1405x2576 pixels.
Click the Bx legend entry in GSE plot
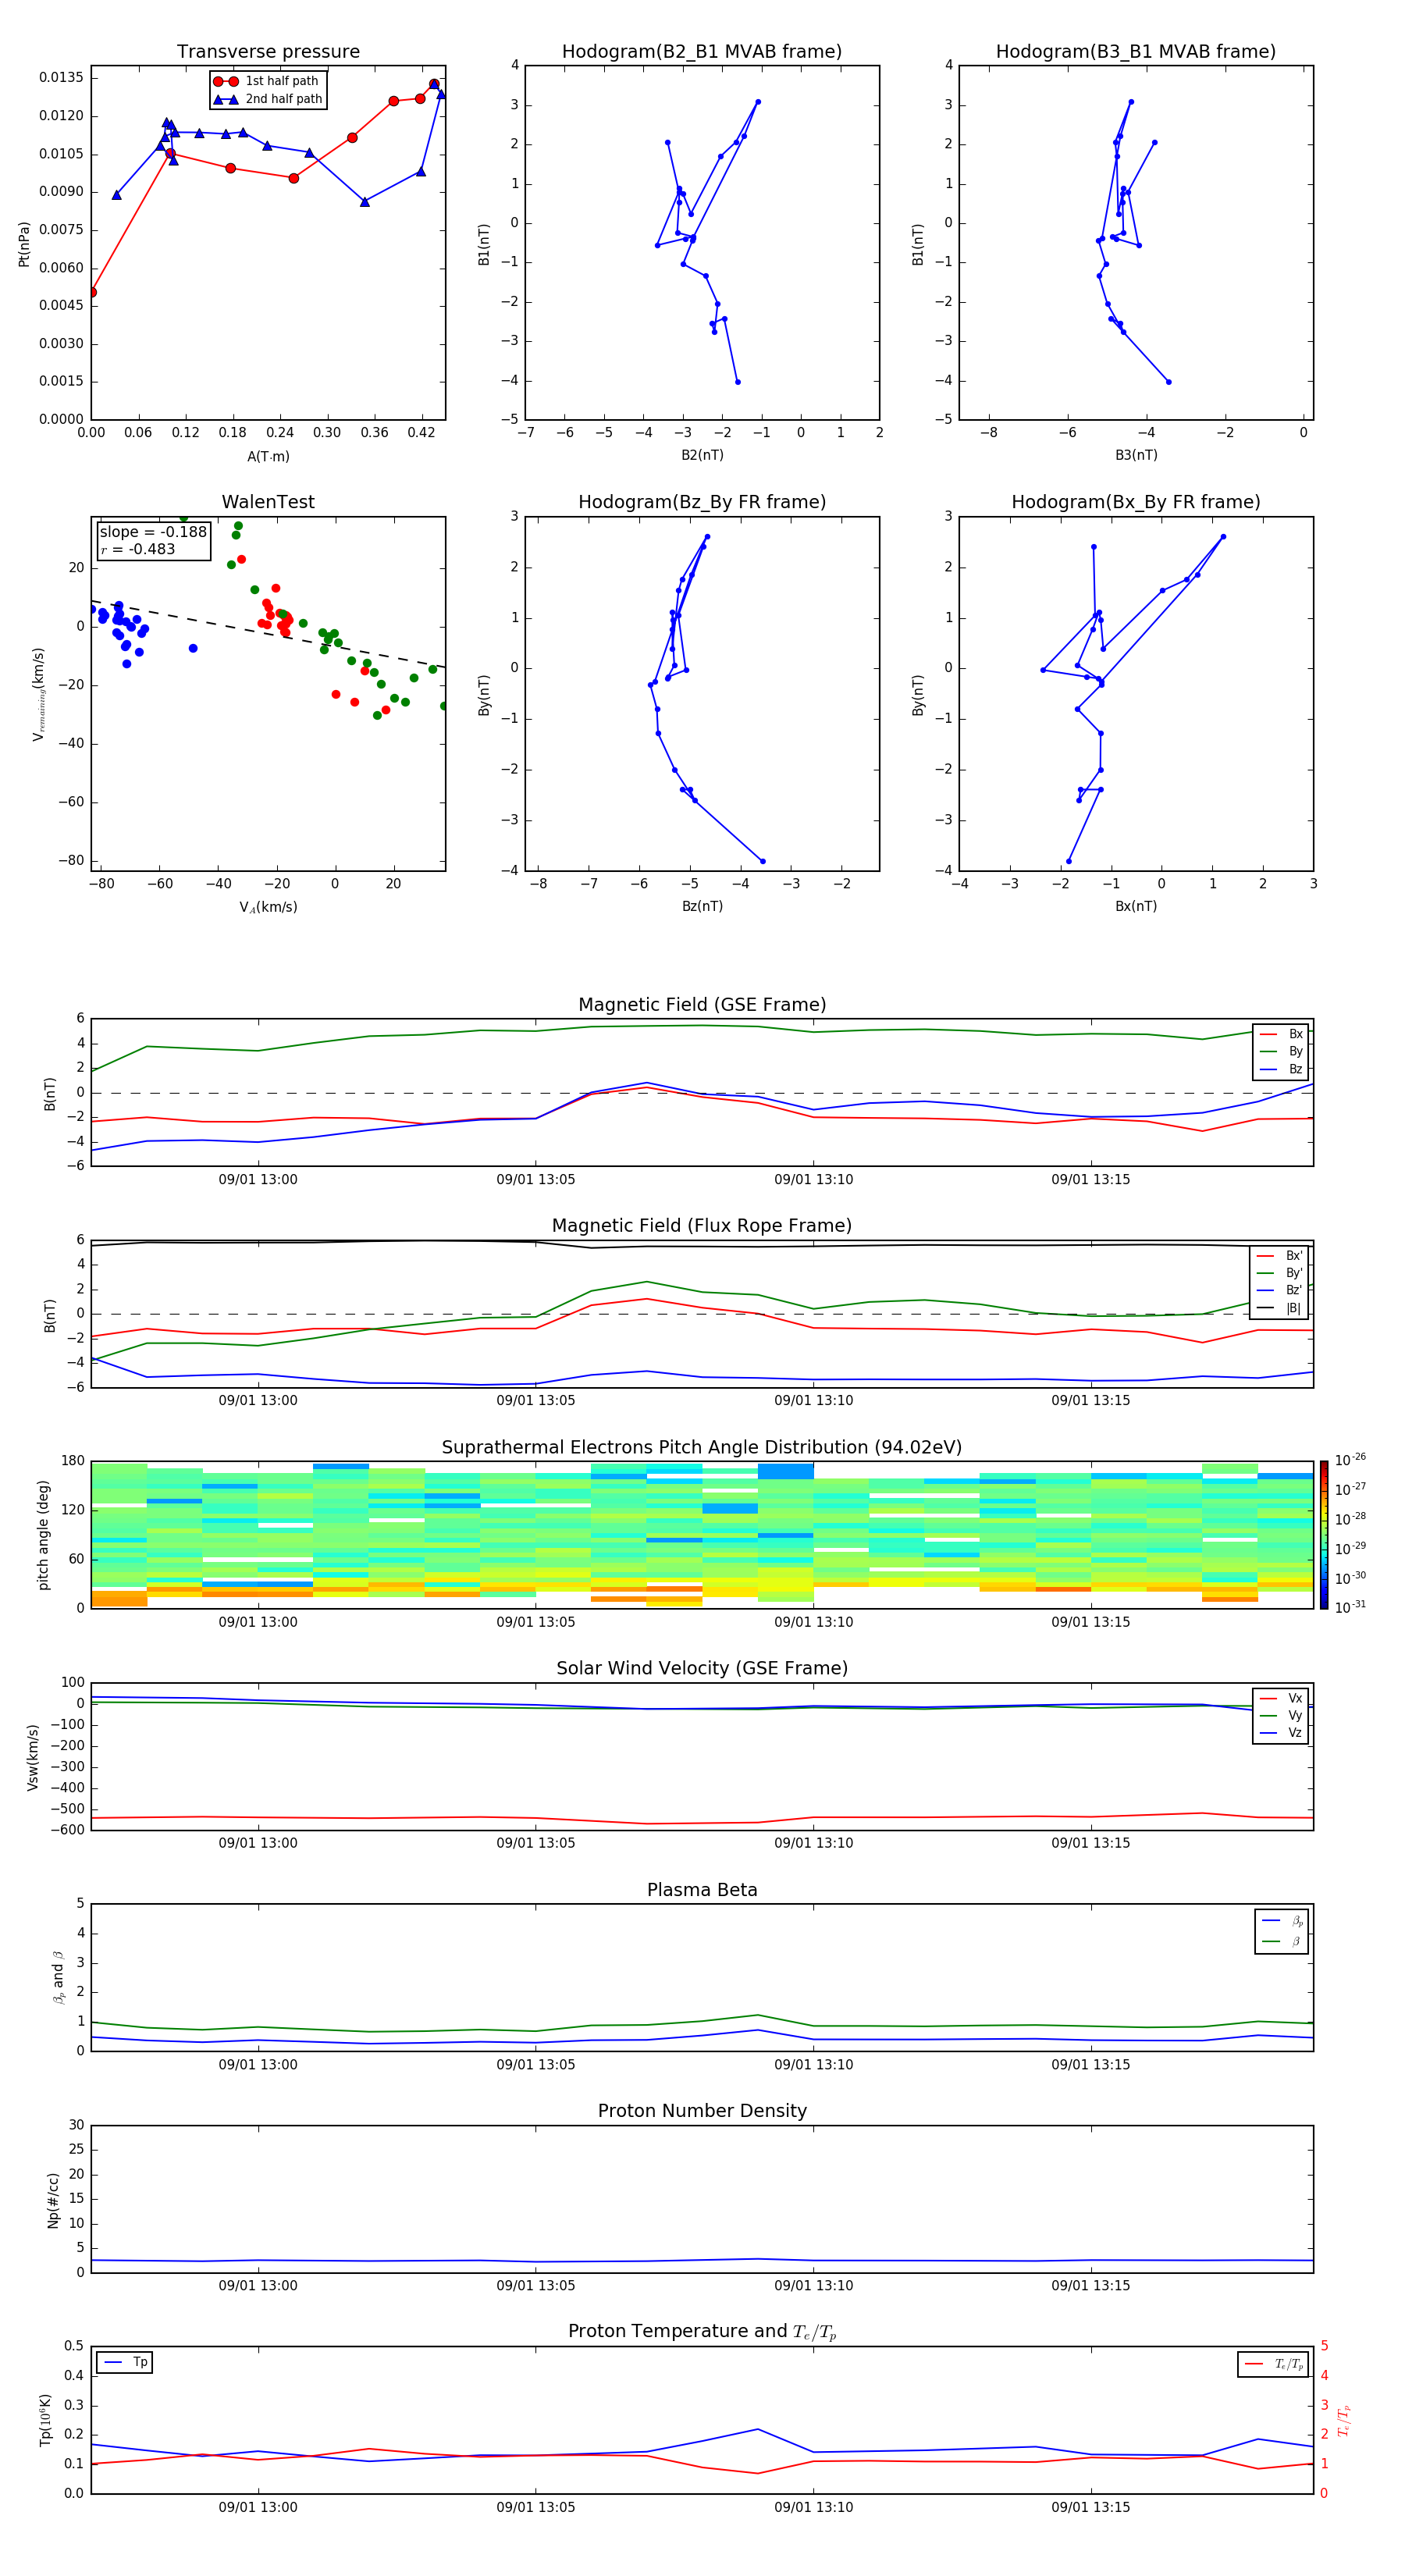click(1281, 1034)
